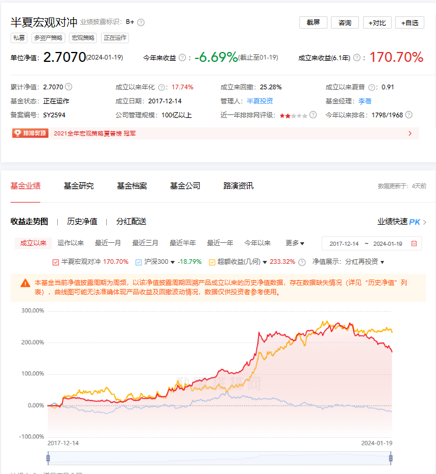Viewport: 436px width, 474px height.
Task: Click the 私募 tag
Action: point(19,38)
